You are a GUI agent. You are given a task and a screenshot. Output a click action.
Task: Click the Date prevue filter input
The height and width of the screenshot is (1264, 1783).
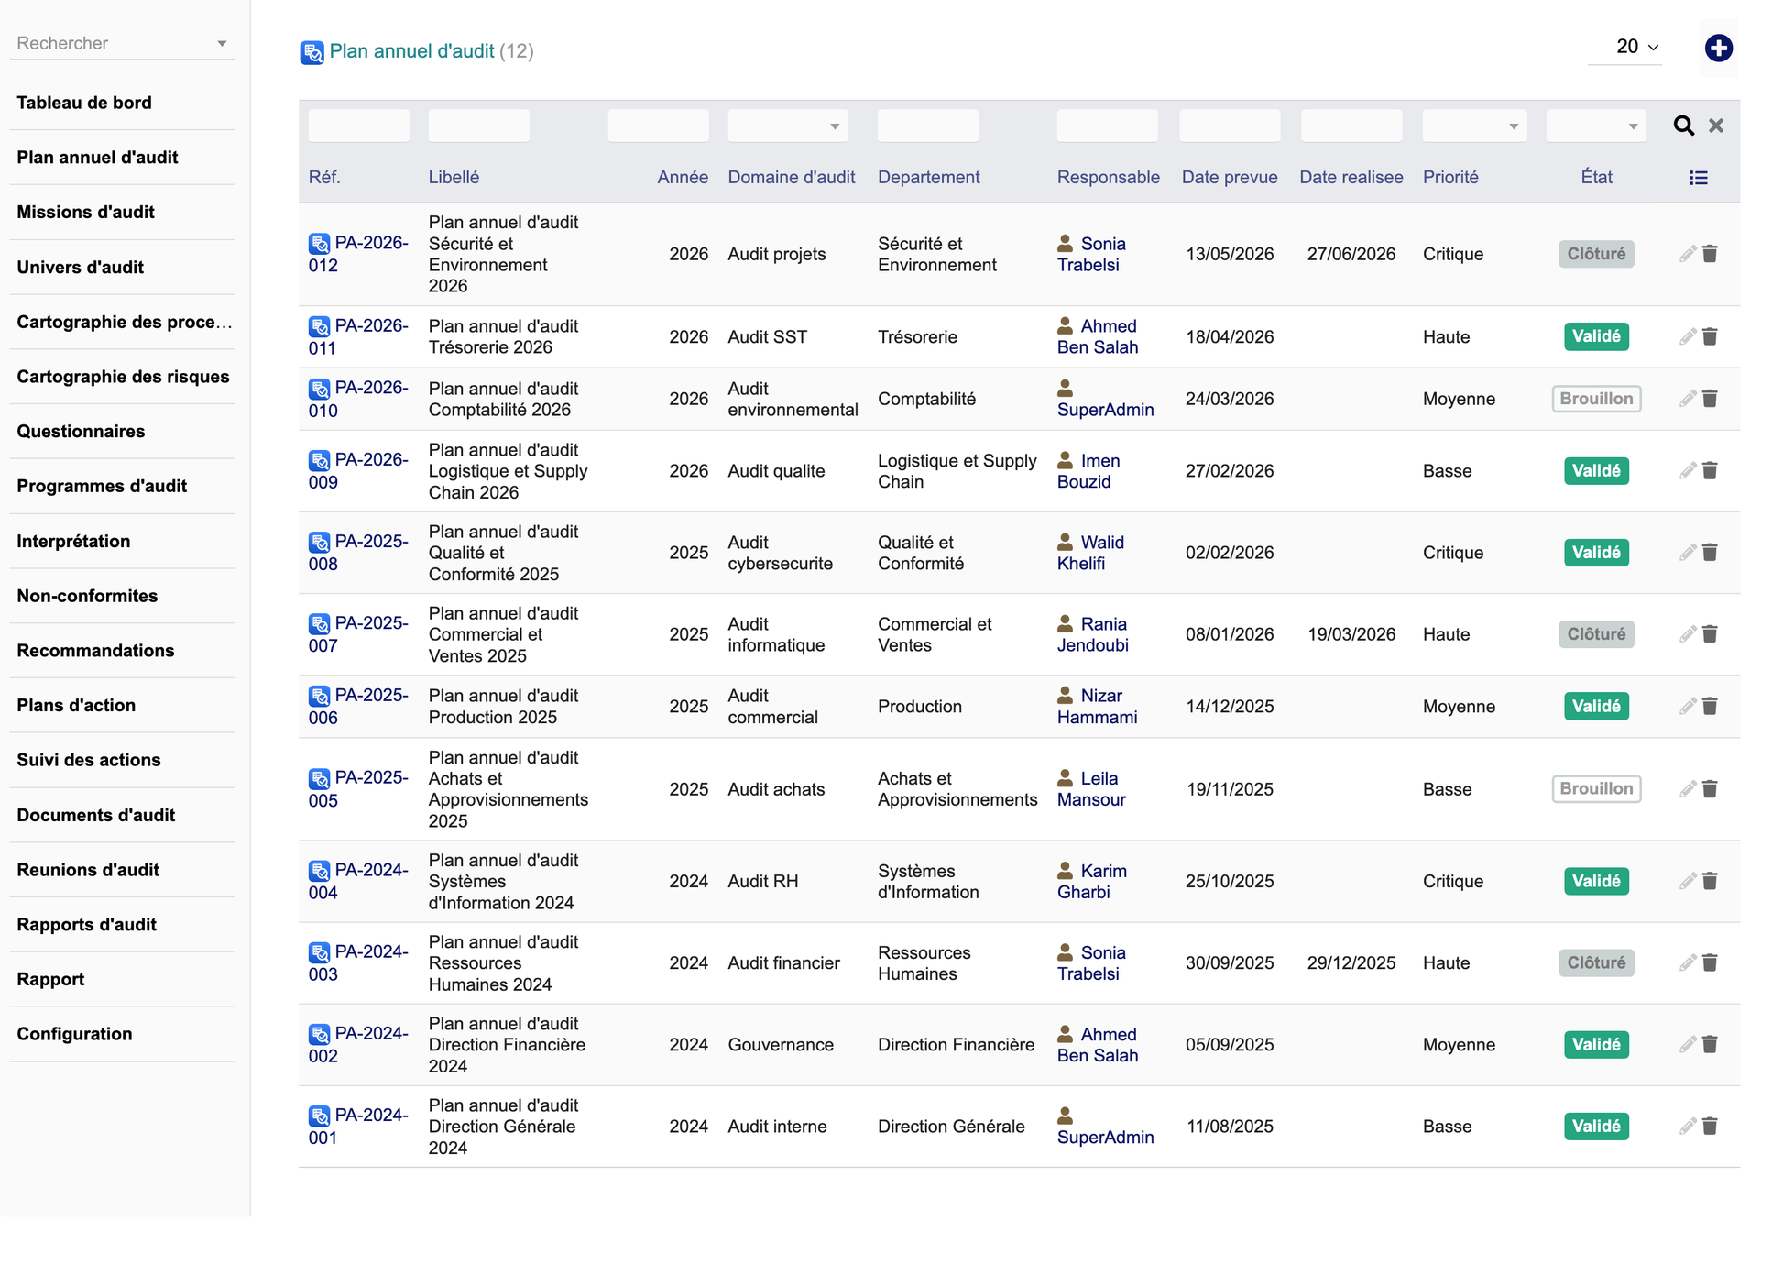click(x=1230, y=126)
